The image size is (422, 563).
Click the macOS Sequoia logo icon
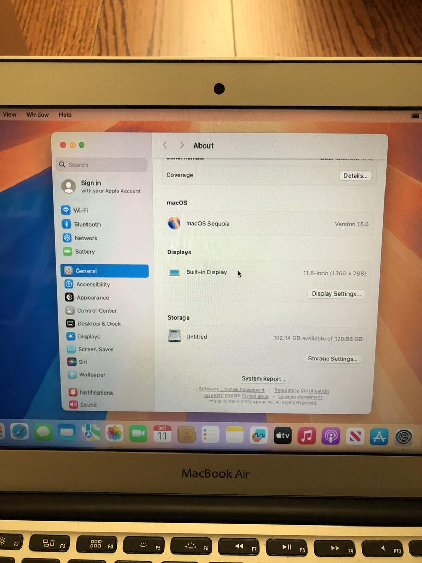[x=174, y=223]
